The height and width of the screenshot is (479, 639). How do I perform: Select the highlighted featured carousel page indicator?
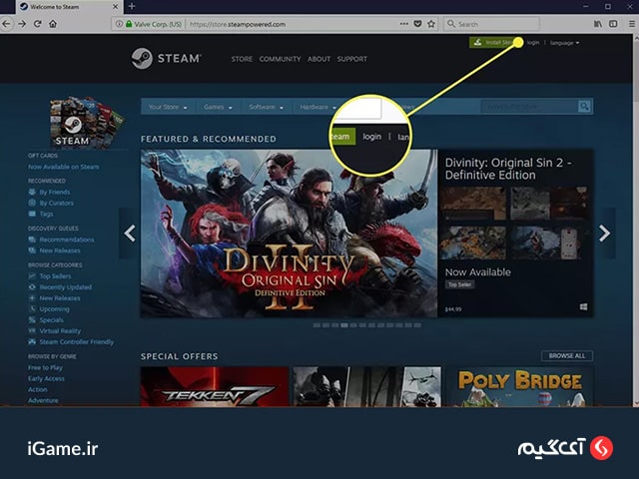(344, 325)
